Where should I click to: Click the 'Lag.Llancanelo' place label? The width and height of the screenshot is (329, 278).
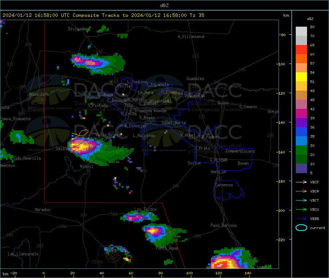pos(23,254)
